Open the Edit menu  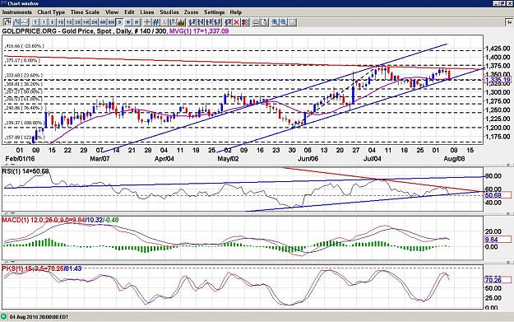tap(129, 12)
